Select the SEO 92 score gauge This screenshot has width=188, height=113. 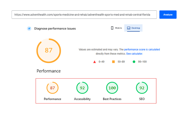pos(142,88)
